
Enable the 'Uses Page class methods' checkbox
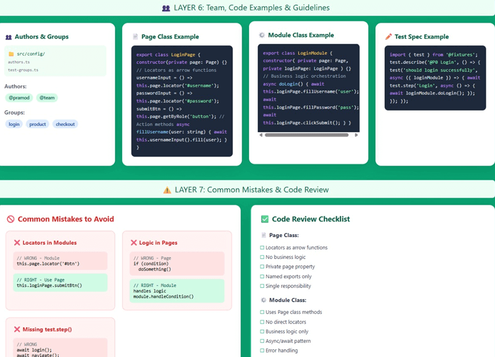pyautogui.click(x=262, y=312)
